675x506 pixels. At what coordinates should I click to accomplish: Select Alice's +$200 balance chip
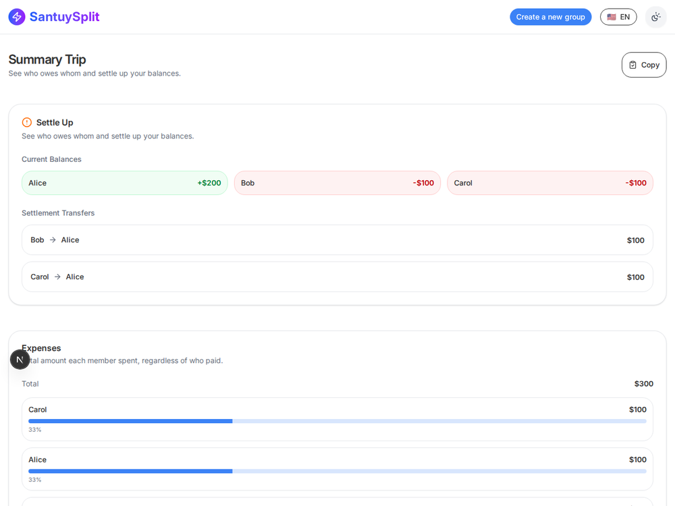point(125,183)
